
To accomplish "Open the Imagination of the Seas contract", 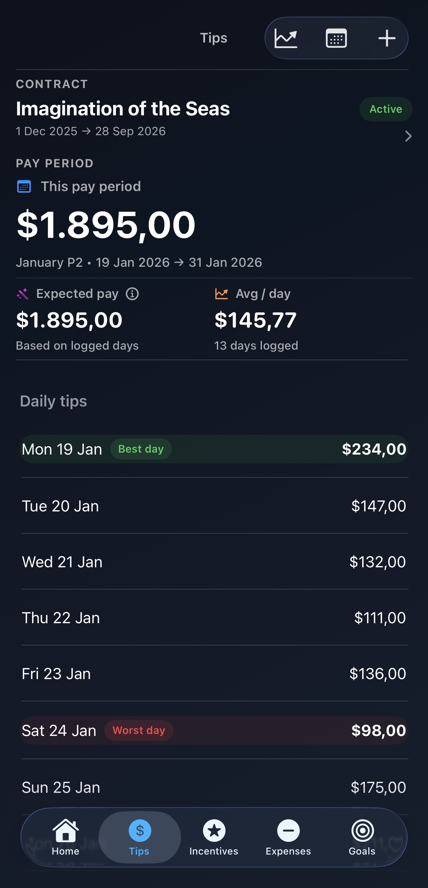I will pyautogui.click(x=123, y=109).
